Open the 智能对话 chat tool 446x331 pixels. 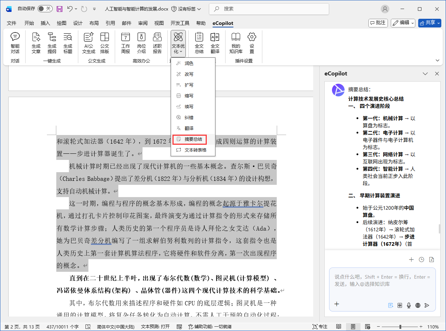15,43
